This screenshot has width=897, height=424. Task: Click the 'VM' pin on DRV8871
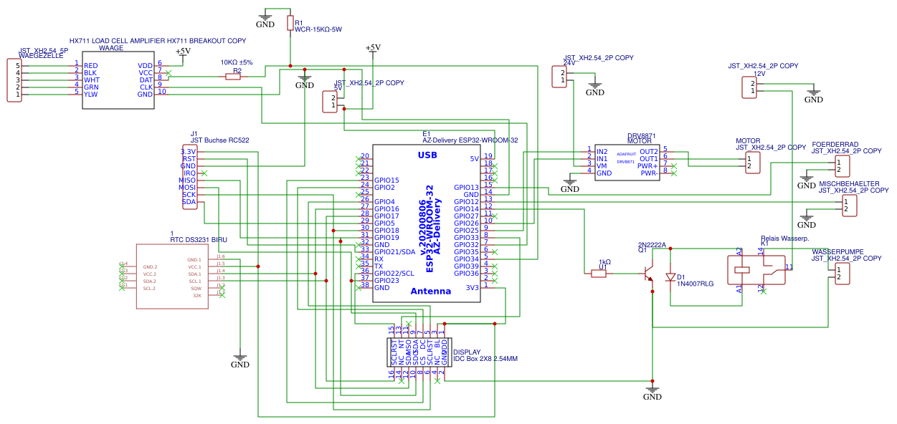click(x=602, y=166)
